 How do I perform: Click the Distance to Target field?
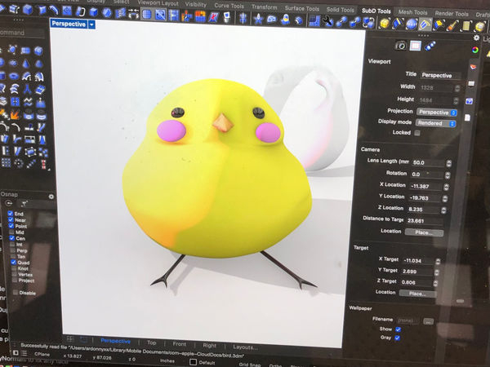(x=425, y=221)
